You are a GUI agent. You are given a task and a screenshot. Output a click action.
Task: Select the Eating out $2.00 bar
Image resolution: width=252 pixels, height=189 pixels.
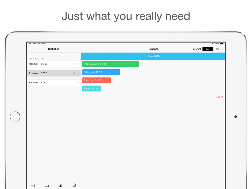pos(101,72)
